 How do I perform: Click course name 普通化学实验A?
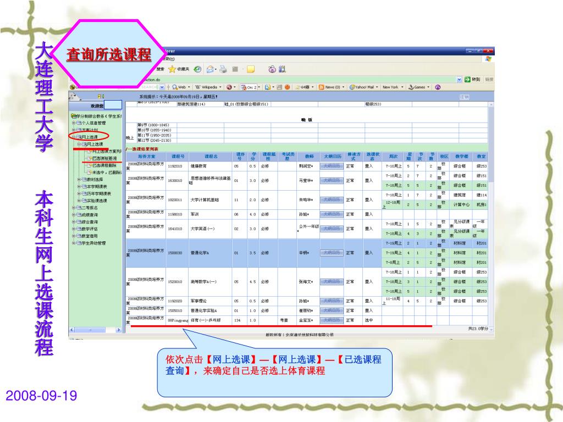pos(203,311)
